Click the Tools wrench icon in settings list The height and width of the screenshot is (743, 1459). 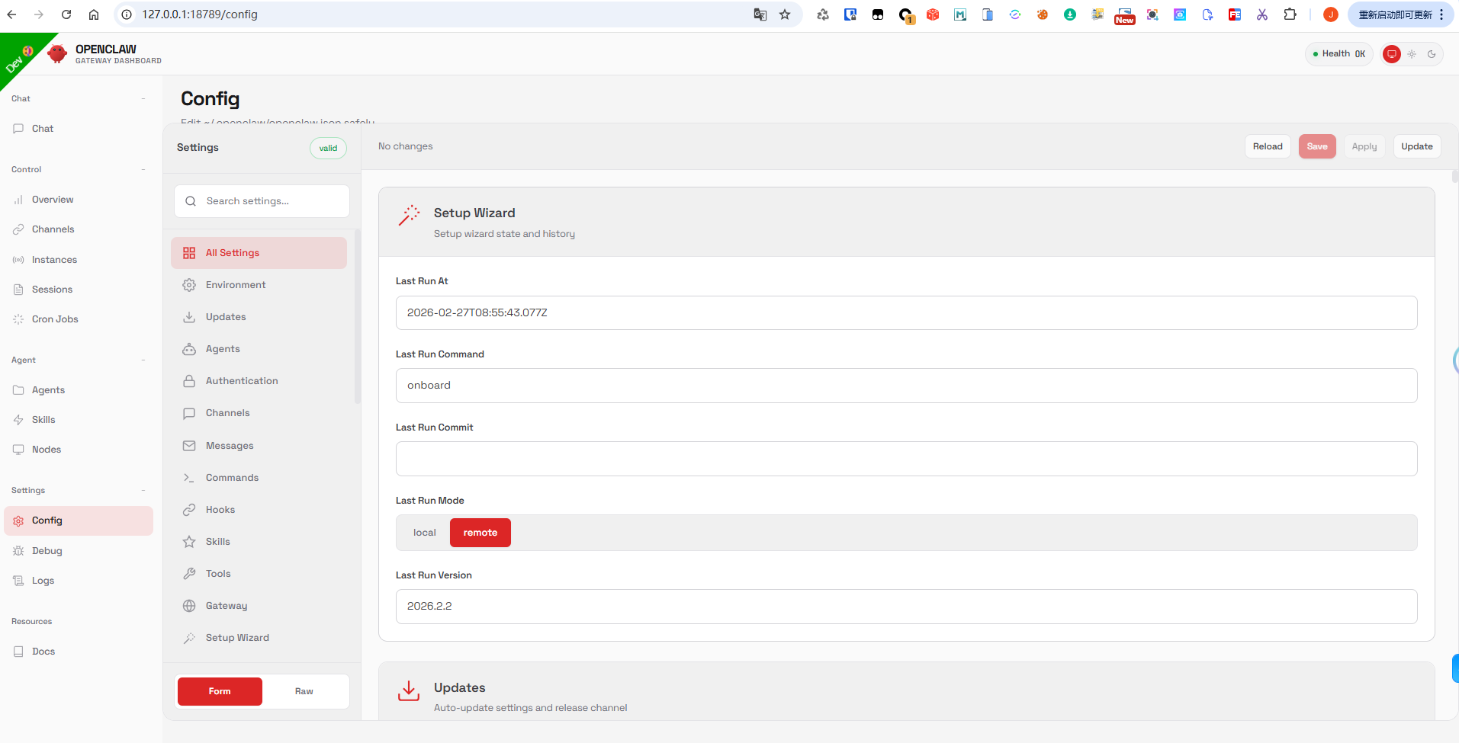[x=189, y=574]
